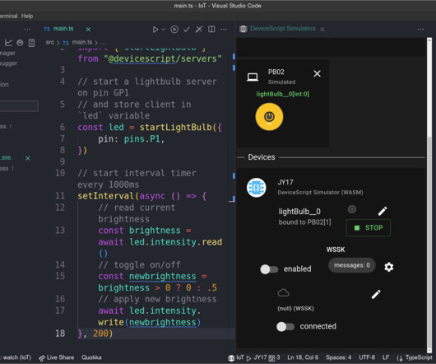
Task: Click the PB02 laptop device icon
Action: [253, 77]
